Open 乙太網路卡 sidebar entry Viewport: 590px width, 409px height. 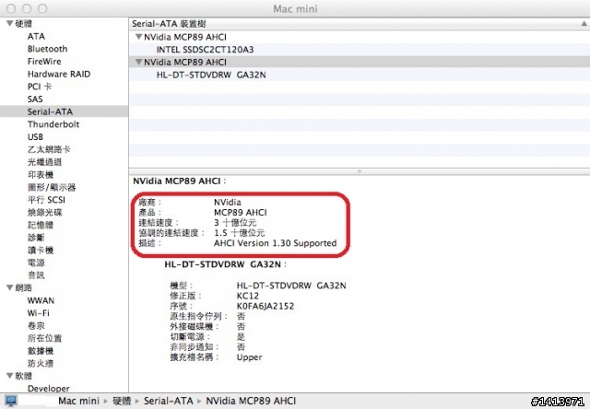(49, 149)
